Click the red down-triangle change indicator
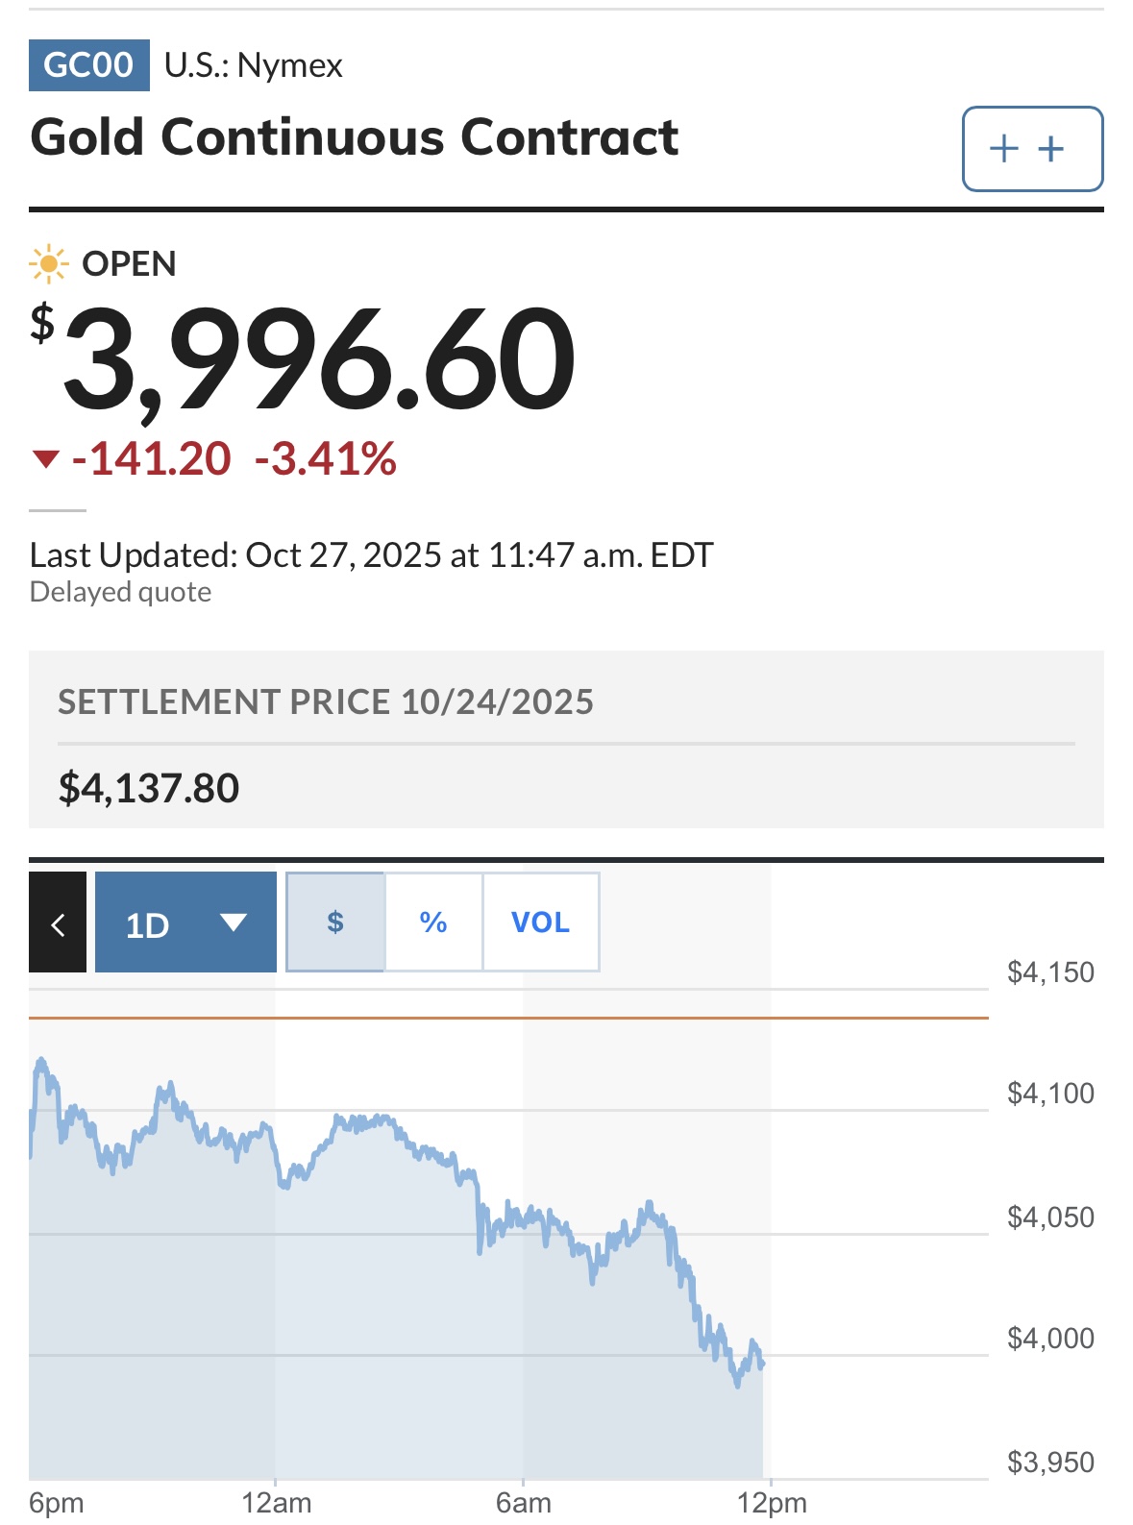1133x1525 pixels. 46,459
